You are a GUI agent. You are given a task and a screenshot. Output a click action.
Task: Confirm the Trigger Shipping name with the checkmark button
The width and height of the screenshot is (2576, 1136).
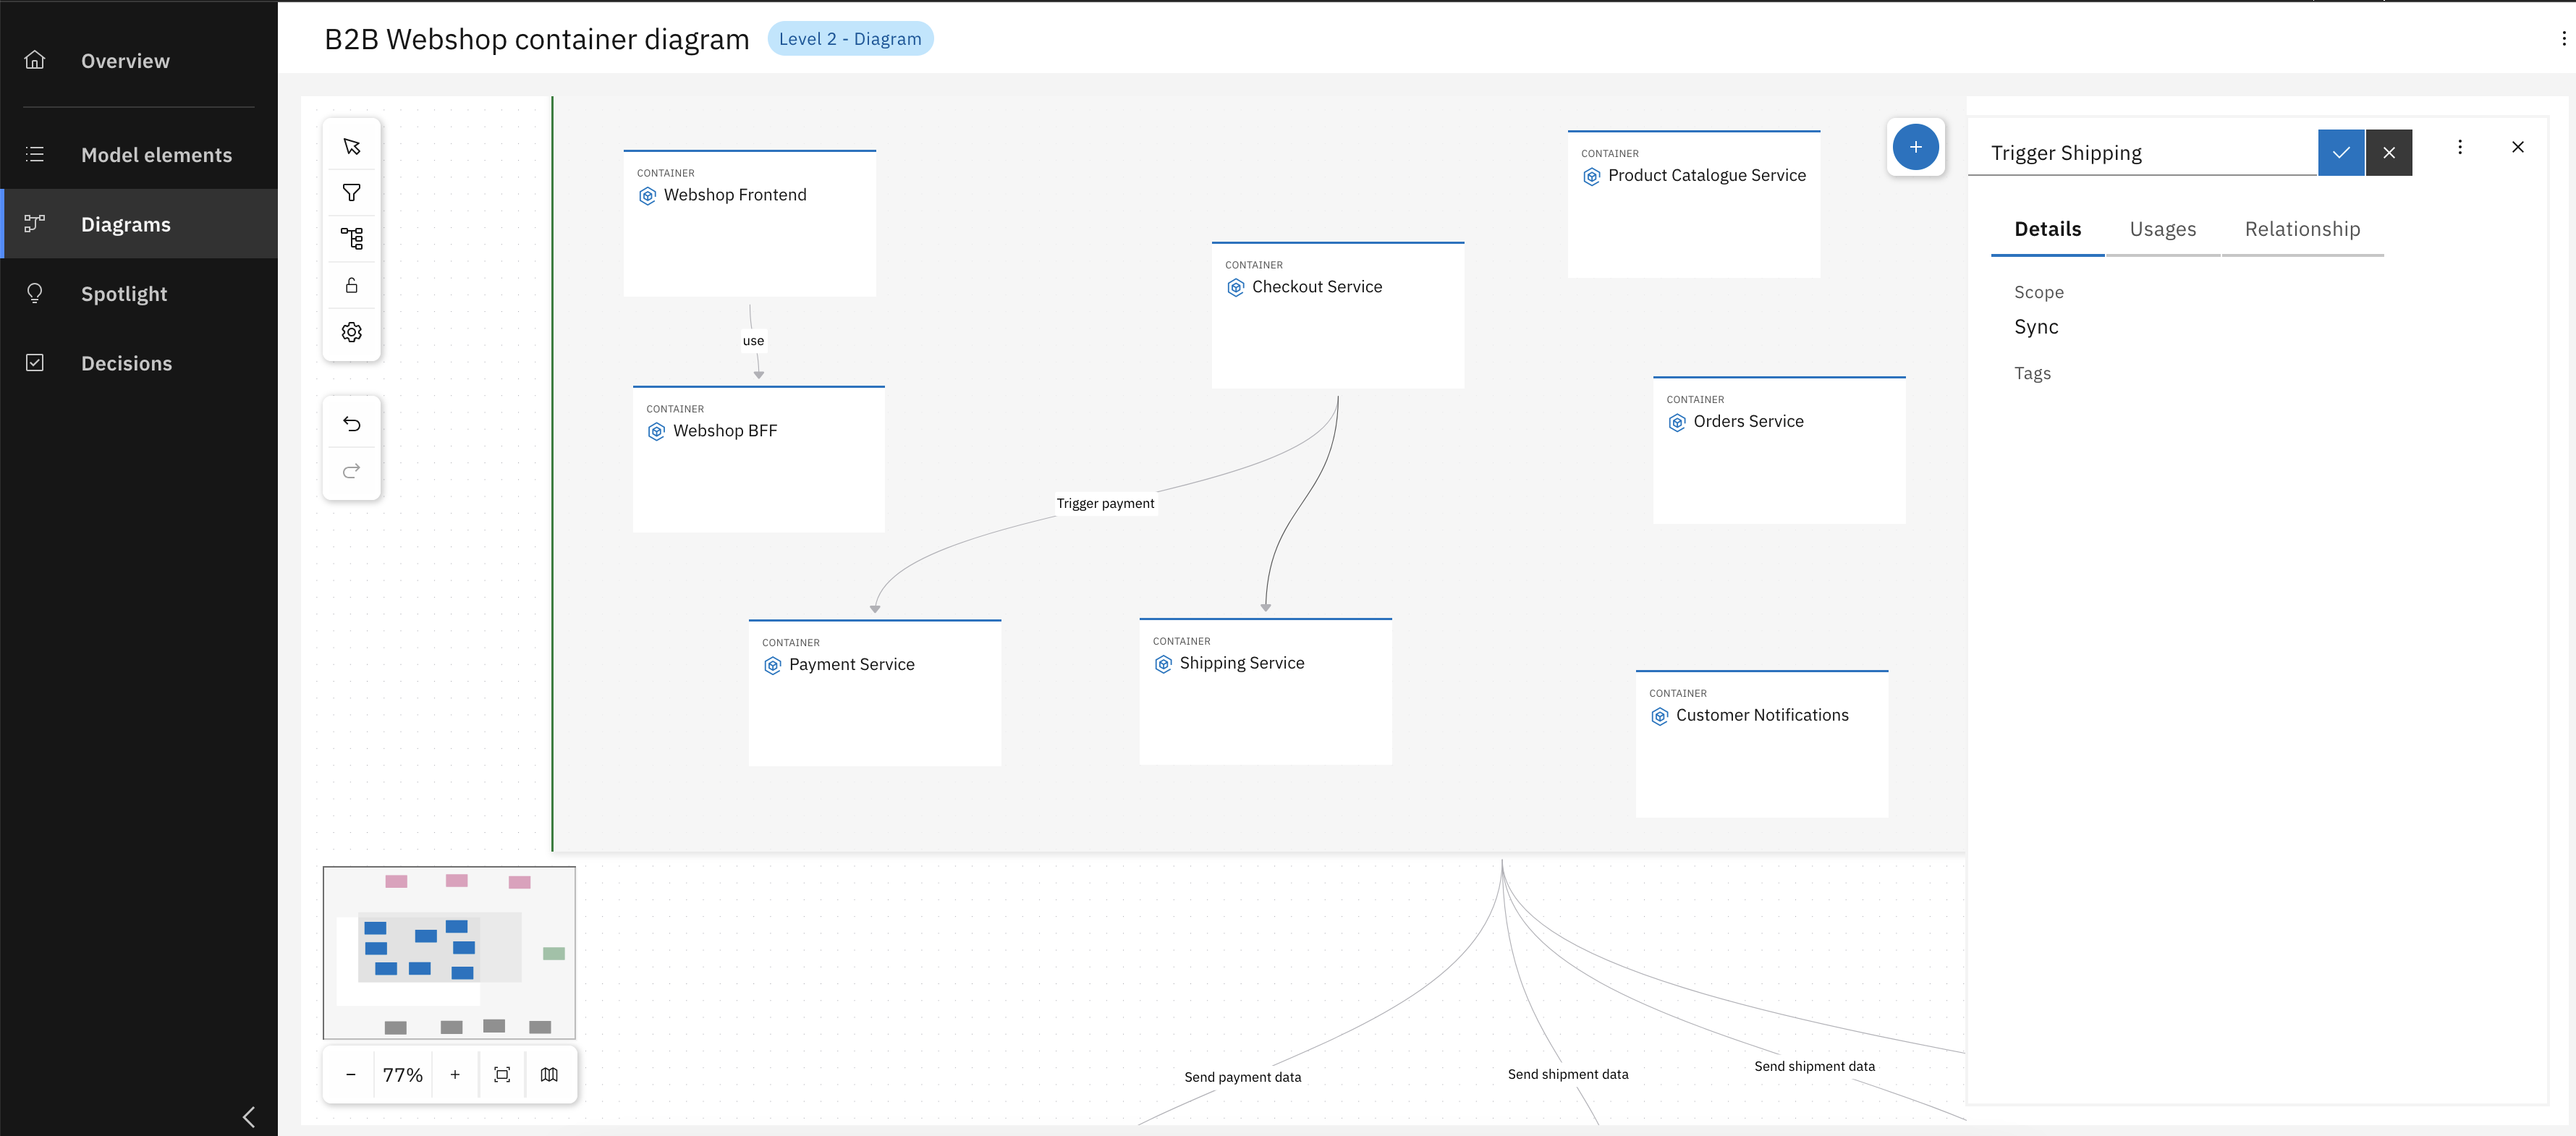click(x=2340, y=152)
